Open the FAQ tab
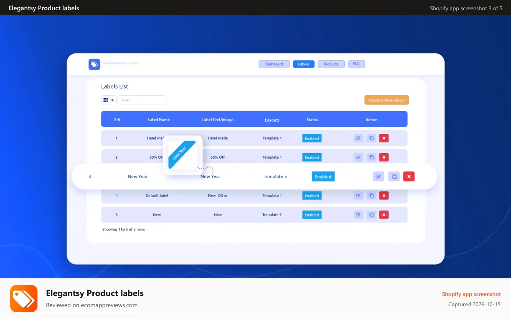 356,64
